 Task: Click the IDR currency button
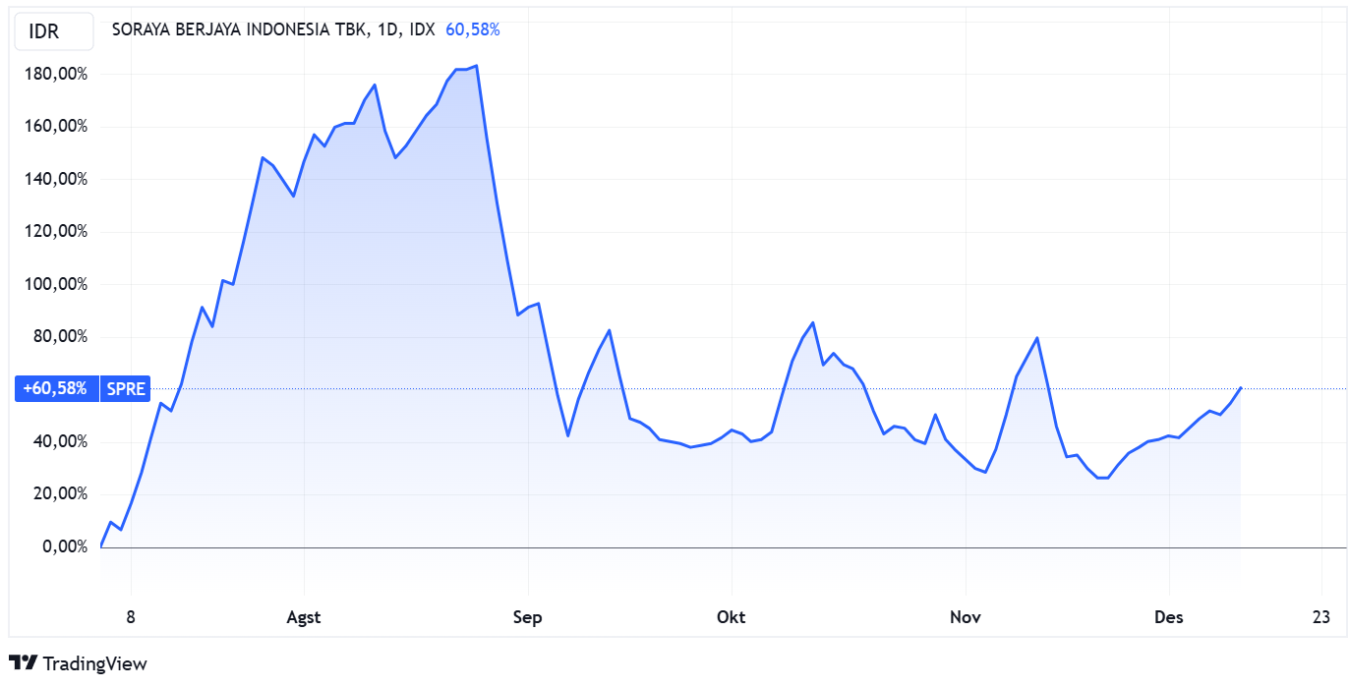[53, 31]
